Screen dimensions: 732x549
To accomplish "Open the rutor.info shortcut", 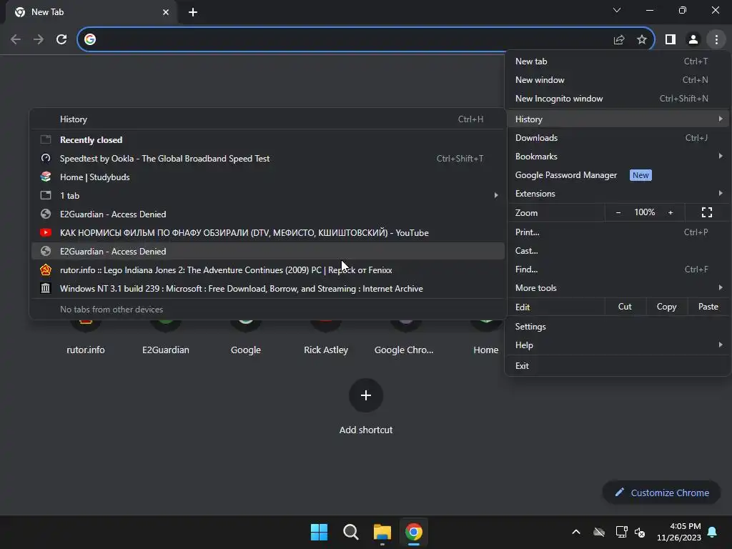I will point(86,350).
